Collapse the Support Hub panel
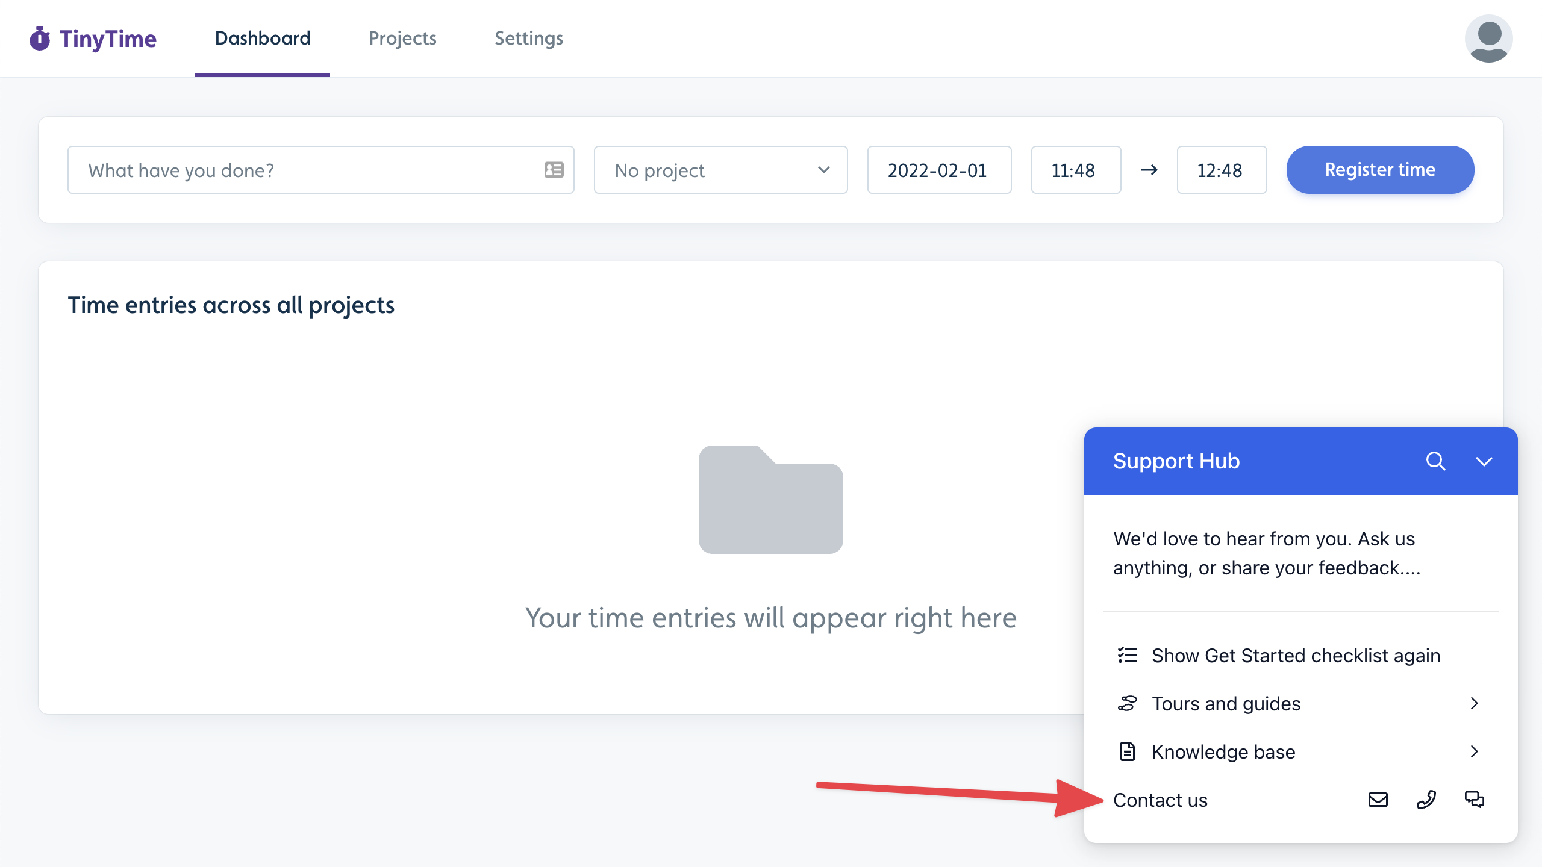1542x867 pixels. click(1484, 459)
